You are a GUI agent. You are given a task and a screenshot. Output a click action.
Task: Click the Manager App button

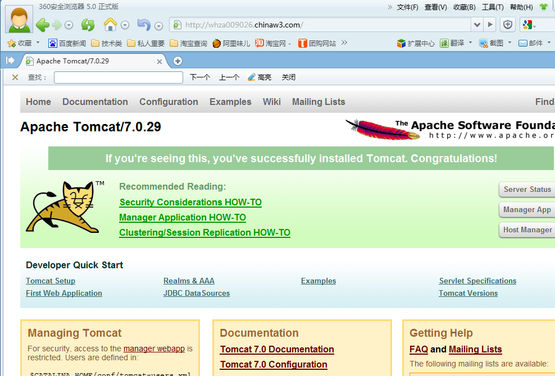point(527,210)
